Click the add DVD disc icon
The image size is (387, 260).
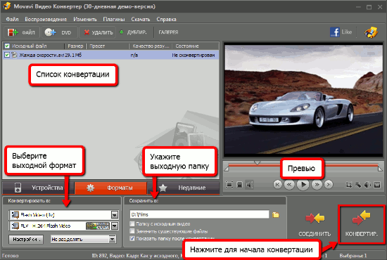pos(51,32)
